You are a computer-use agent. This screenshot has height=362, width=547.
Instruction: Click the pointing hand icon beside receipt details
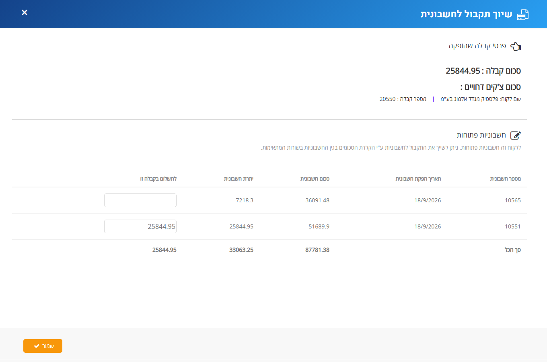tap(516, 46)
